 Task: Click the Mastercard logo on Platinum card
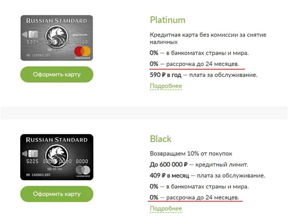(x=83, y=53)
